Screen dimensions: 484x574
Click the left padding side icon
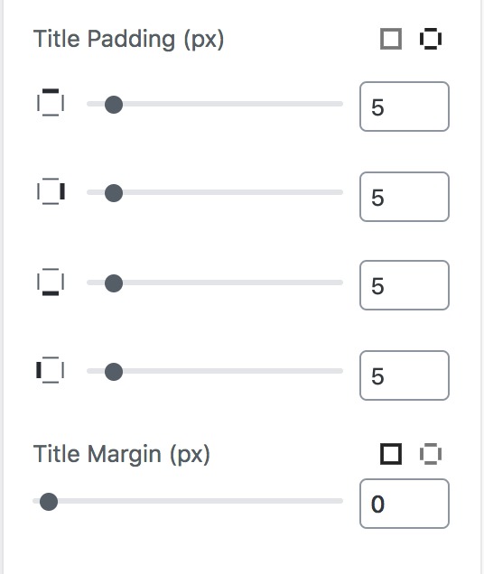[x=51, y=370]
